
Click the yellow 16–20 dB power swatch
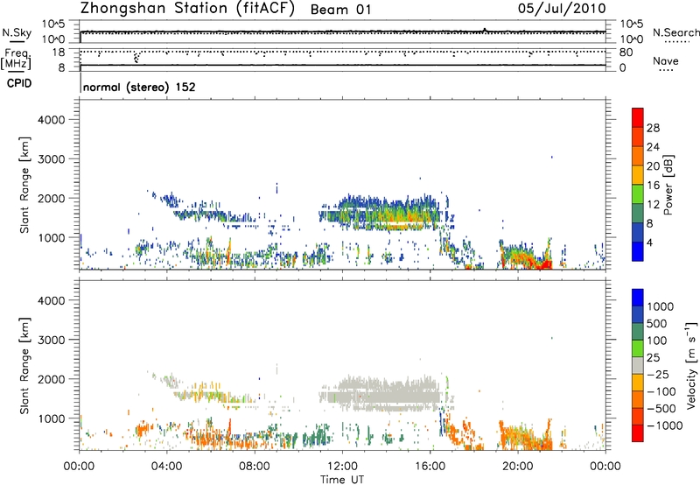pos(638,174)
